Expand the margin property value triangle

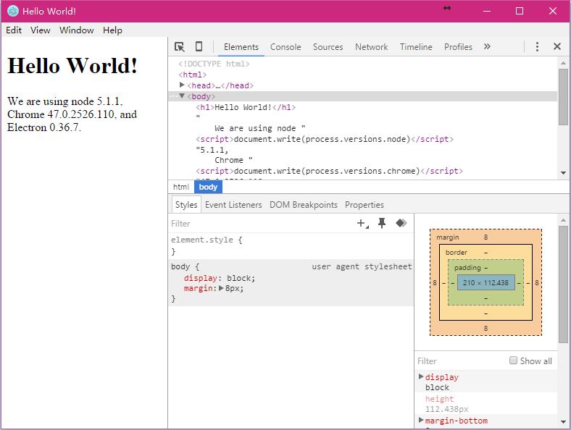tap(222, 288)
